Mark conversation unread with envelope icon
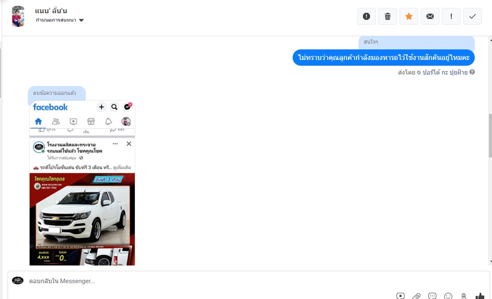This screenshot has height=299, width=492. (430, 16)
